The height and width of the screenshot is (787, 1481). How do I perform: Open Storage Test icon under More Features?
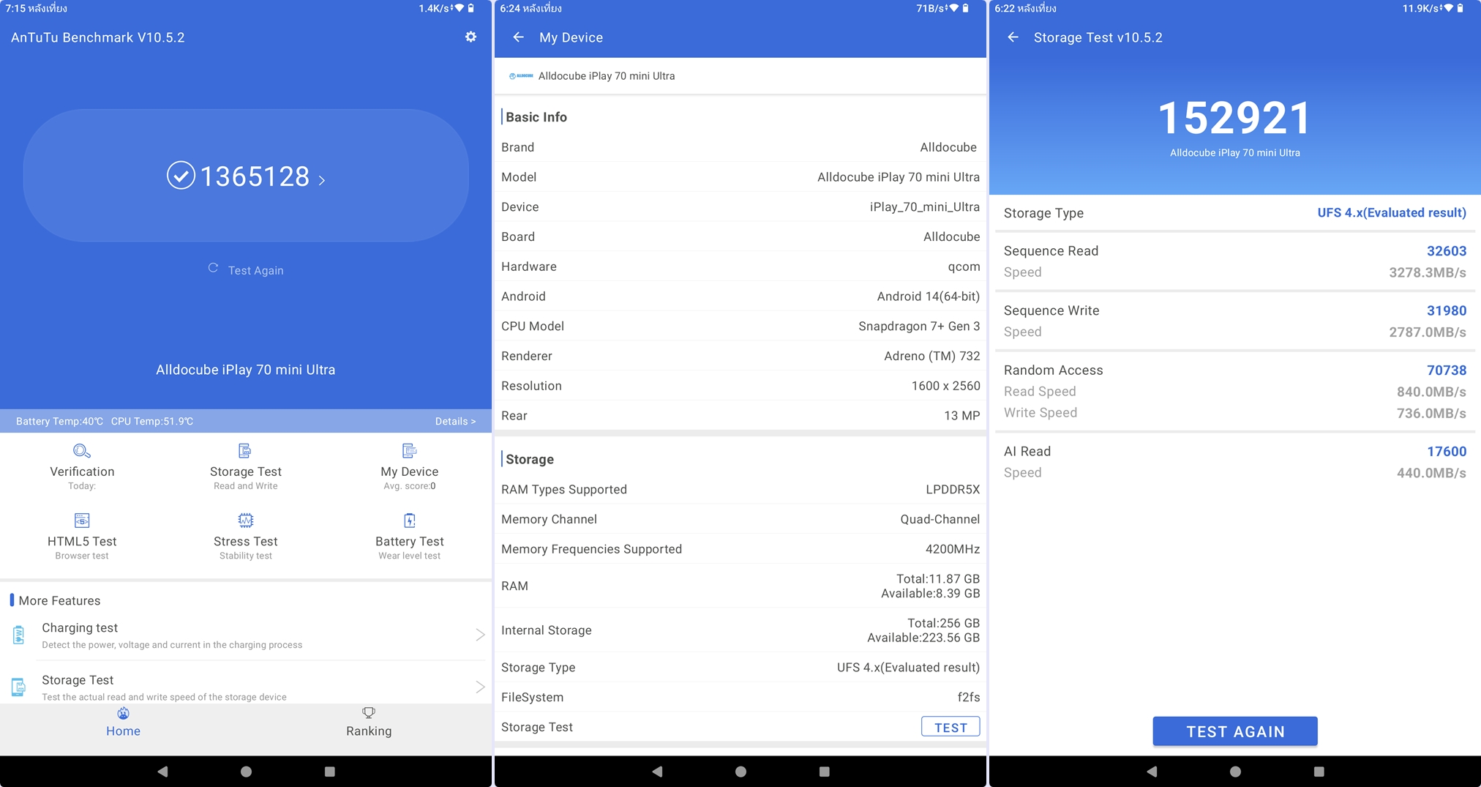click(x=19, y=687)
